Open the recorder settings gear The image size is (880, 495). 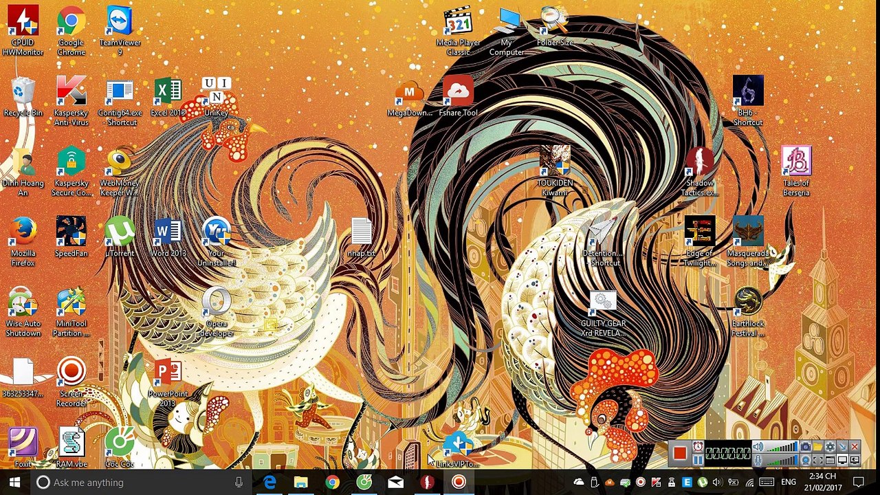point(830,448)
